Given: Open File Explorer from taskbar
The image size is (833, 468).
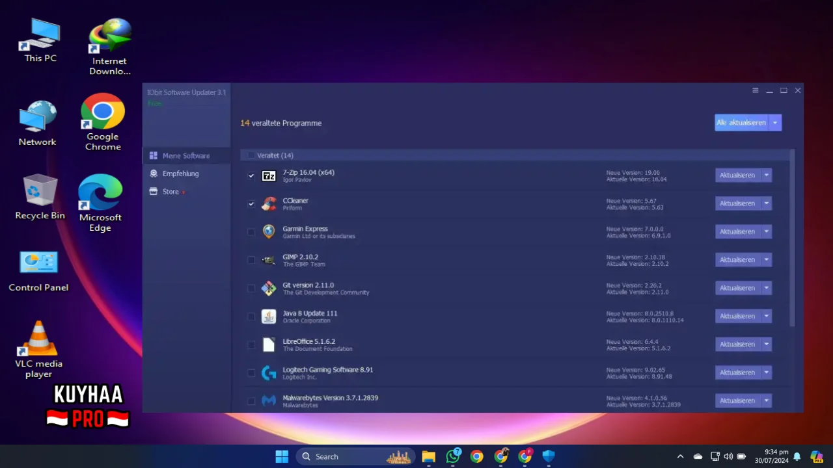Looking at the screenshot, I should (428, 456).
